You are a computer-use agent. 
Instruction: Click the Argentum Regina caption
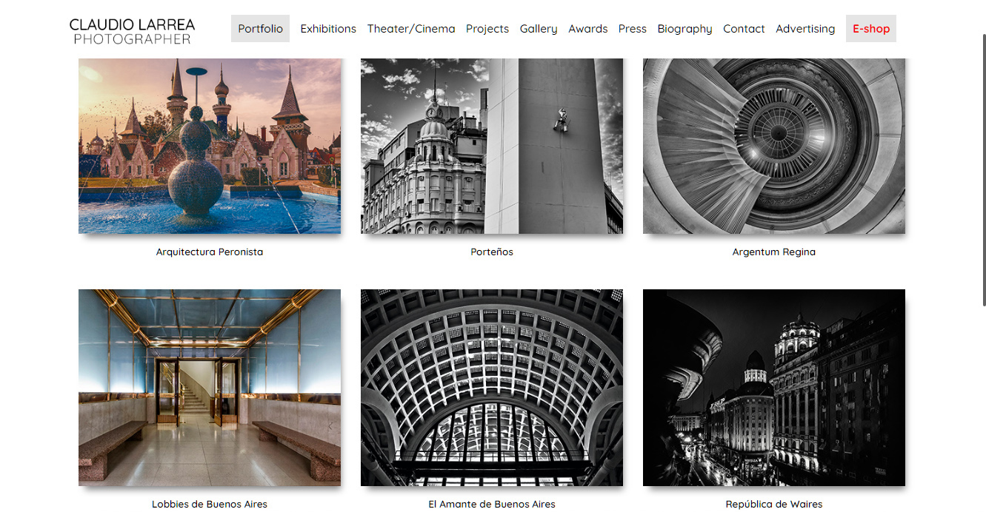click(x=774, y=252)
